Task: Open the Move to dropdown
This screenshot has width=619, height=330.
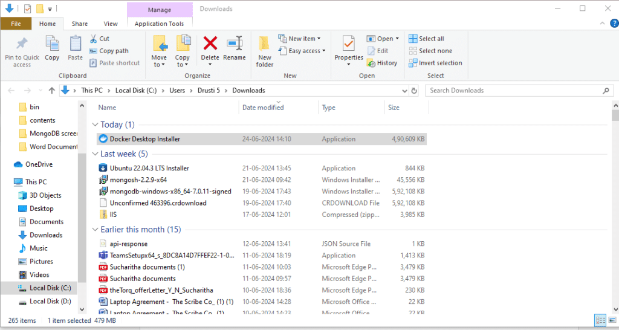Action: click(159, 61)
